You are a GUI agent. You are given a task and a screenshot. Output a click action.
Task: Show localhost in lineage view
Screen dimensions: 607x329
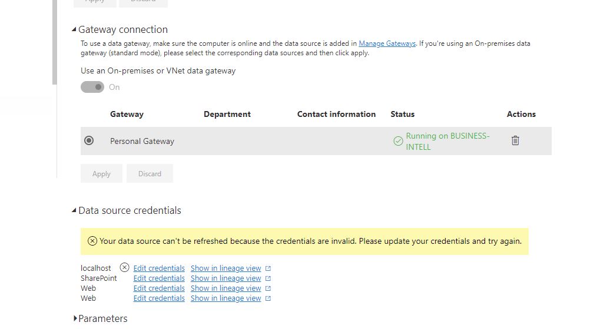coord(225,268)
